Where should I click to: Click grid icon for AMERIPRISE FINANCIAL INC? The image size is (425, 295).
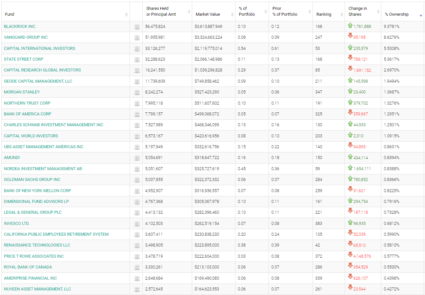pyautogui.click(x=137, y=279)
